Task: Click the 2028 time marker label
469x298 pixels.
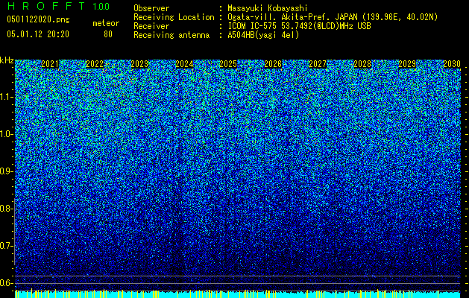Action: 362,64
